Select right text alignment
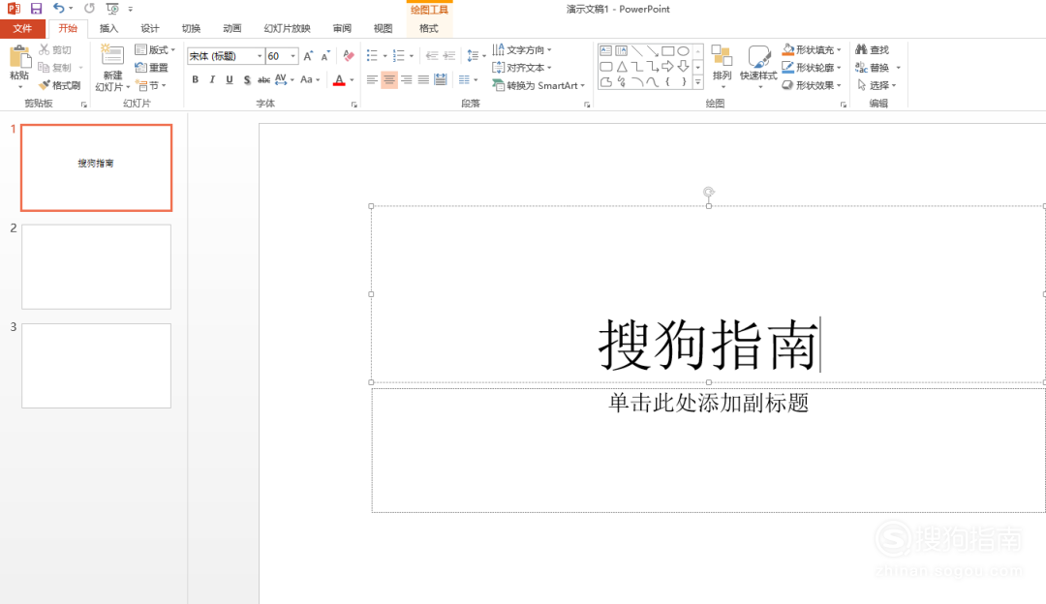This screenshot has height=604, width=1046. coord(406,80)
